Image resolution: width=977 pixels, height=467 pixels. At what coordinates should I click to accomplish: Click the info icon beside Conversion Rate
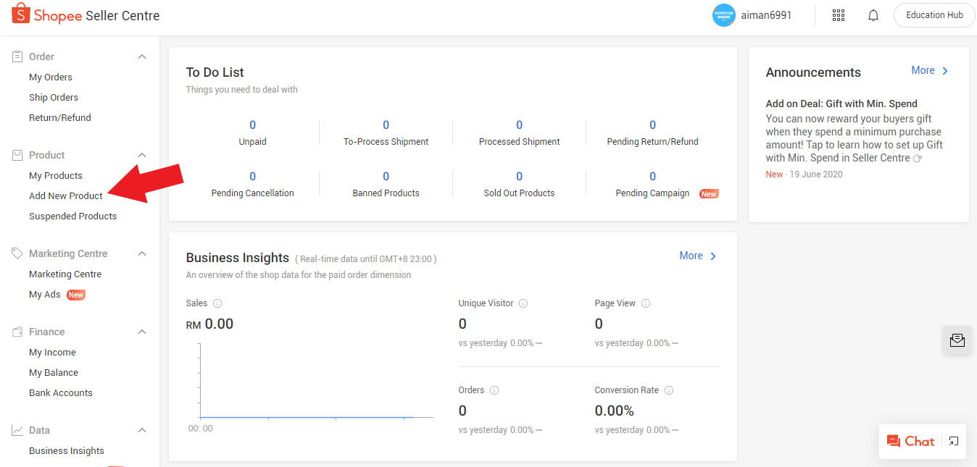(x=669, y=390)
